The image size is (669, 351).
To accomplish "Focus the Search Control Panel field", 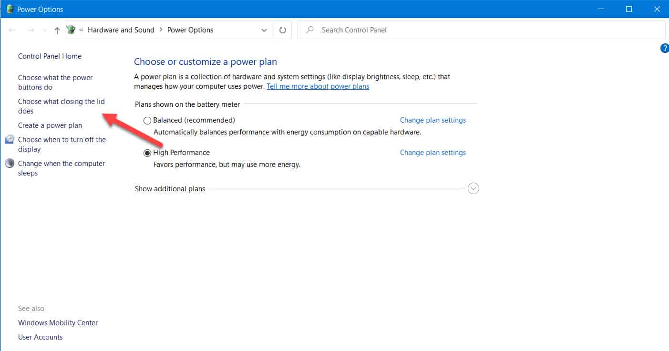I will pos(481,30).
